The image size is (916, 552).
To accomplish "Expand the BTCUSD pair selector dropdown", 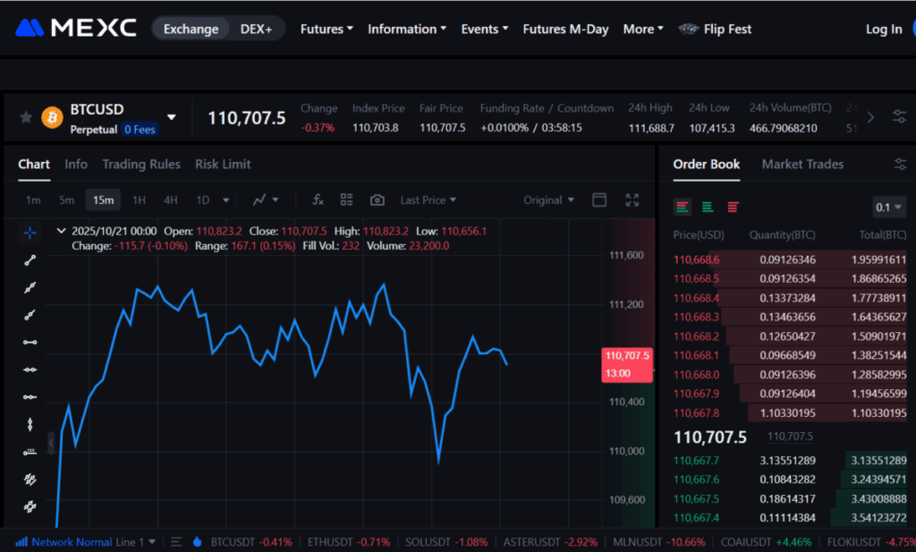I will click(x=172, y=117).
